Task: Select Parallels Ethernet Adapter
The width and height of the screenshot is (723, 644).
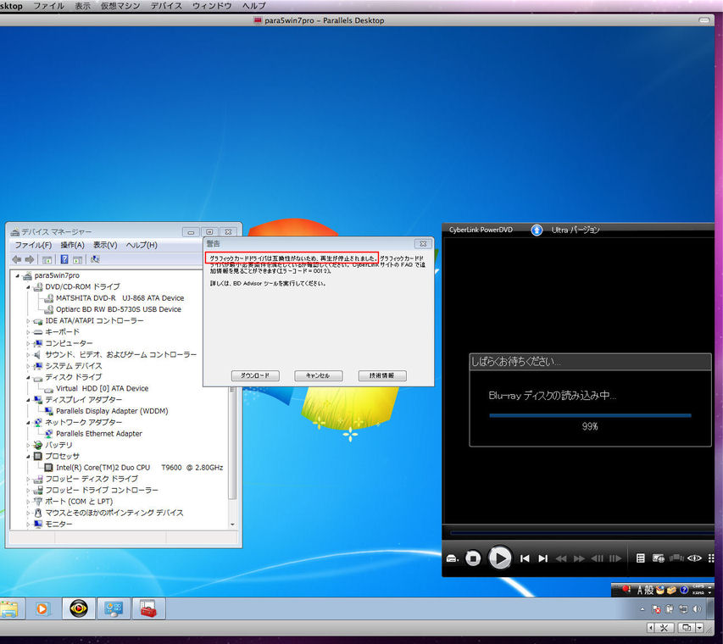Action: tap(98, 434)
